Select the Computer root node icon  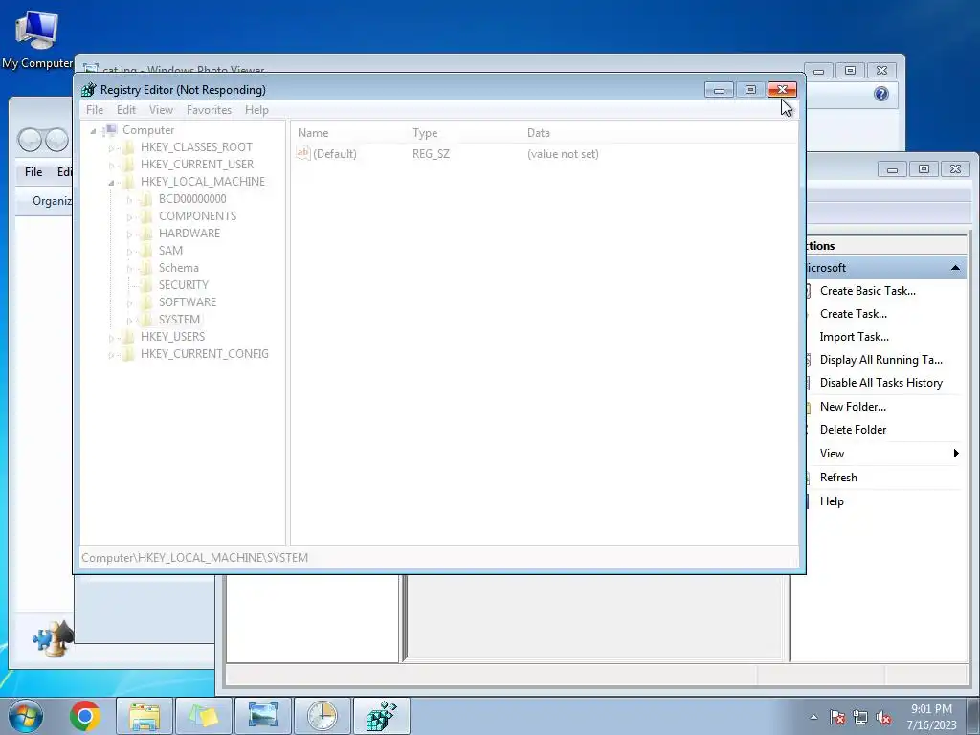[x=110, y=130]
